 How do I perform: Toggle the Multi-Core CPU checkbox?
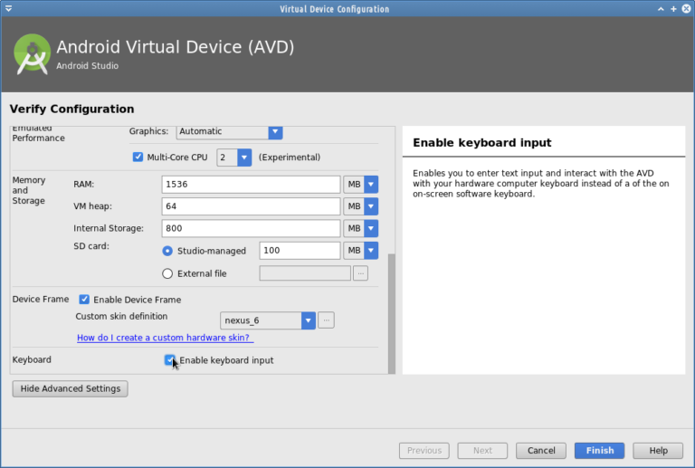[x=138, y=157]
